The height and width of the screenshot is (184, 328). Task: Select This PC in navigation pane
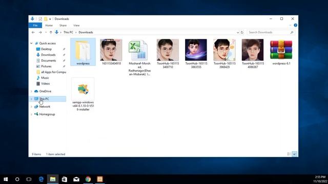44,99
